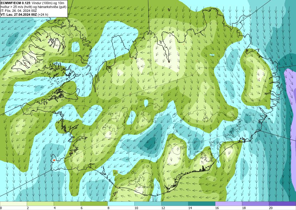Click the scale label "0"

[1, 208]
